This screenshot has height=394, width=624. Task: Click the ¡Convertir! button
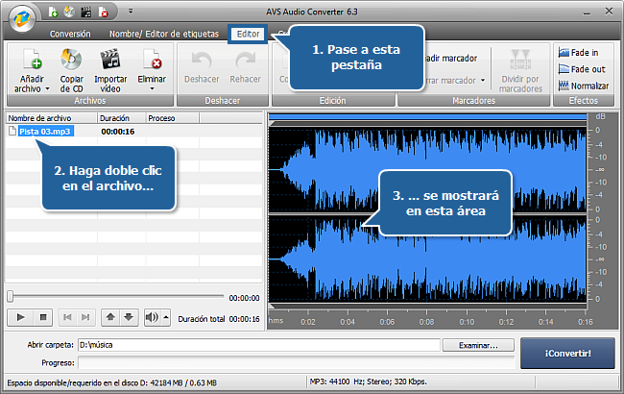(567, 353)
